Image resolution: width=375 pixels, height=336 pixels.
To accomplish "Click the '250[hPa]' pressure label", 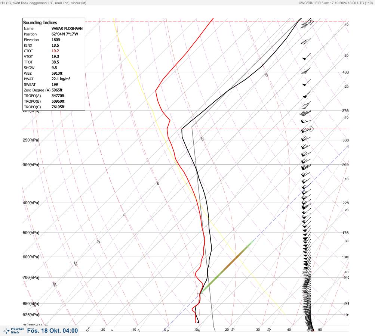I will pyautogui.click(x=31, y=140).
